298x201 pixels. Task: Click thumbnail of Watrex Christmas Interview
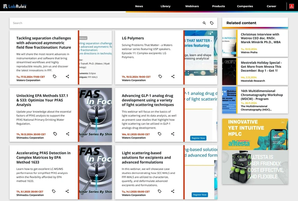[x=229, y=43]
